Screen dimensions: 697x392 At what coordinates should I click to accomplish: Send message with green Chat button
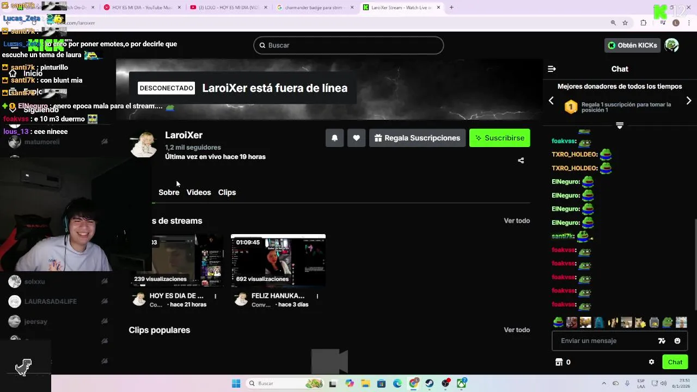[675, 362]
